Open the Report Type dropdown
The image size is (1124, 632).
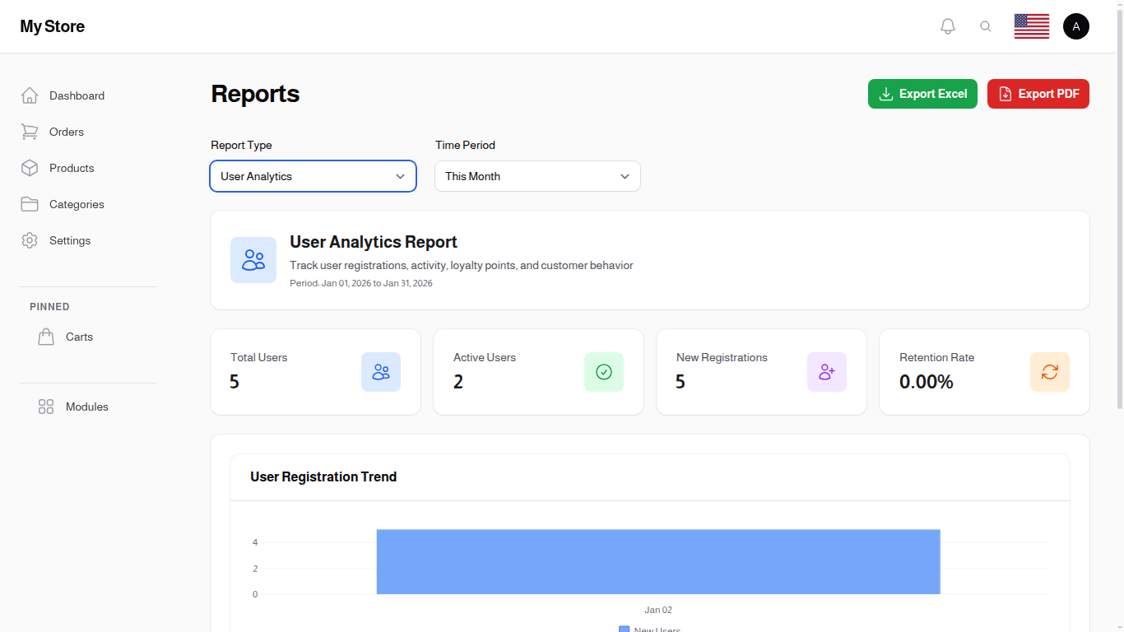click(313, 176)
